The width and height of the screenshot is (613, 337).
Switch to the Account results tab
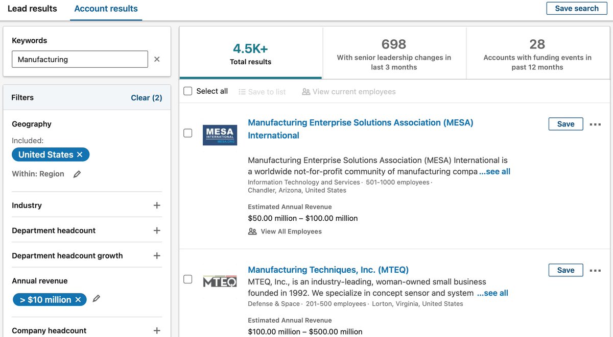106,9
